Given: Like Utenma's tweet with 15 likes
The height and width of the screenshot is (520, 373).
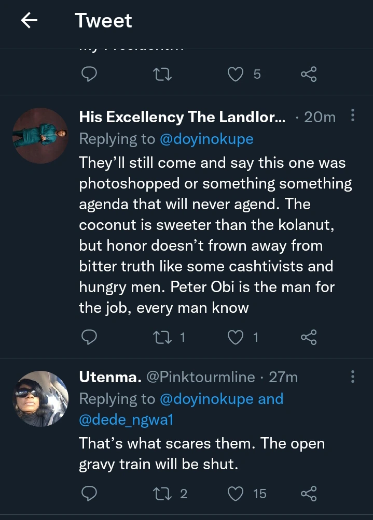Looking at the screenshot, I should pos(236,494).
